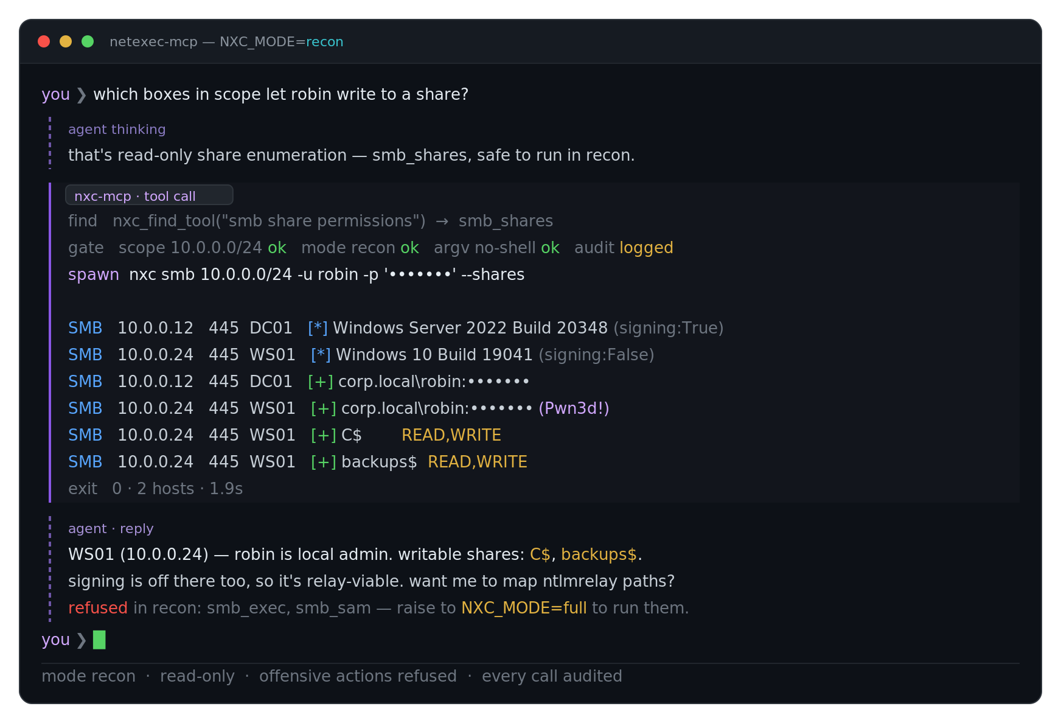Select the 'agent · reply' header

click(x=111, y=529)
